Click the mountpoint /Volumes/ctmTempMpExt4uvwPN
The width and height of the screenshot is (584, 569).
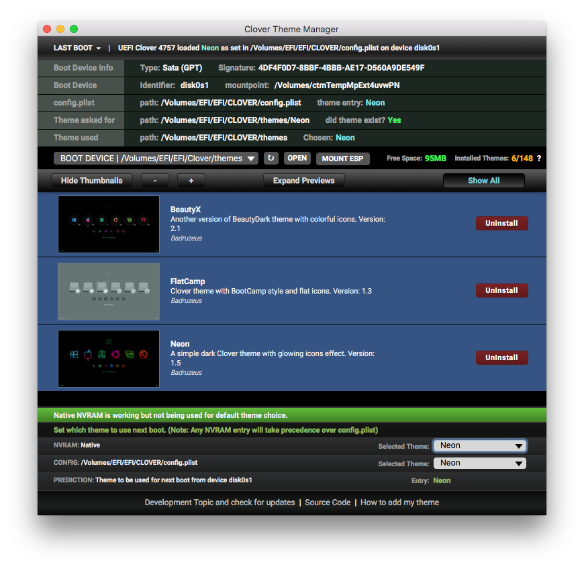(337, 85)
